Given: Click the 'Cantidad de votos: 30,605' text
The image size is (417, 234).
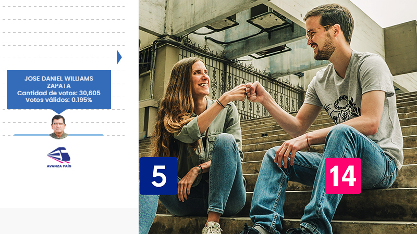Looking at the screenshot, I should tap(58, 93).
